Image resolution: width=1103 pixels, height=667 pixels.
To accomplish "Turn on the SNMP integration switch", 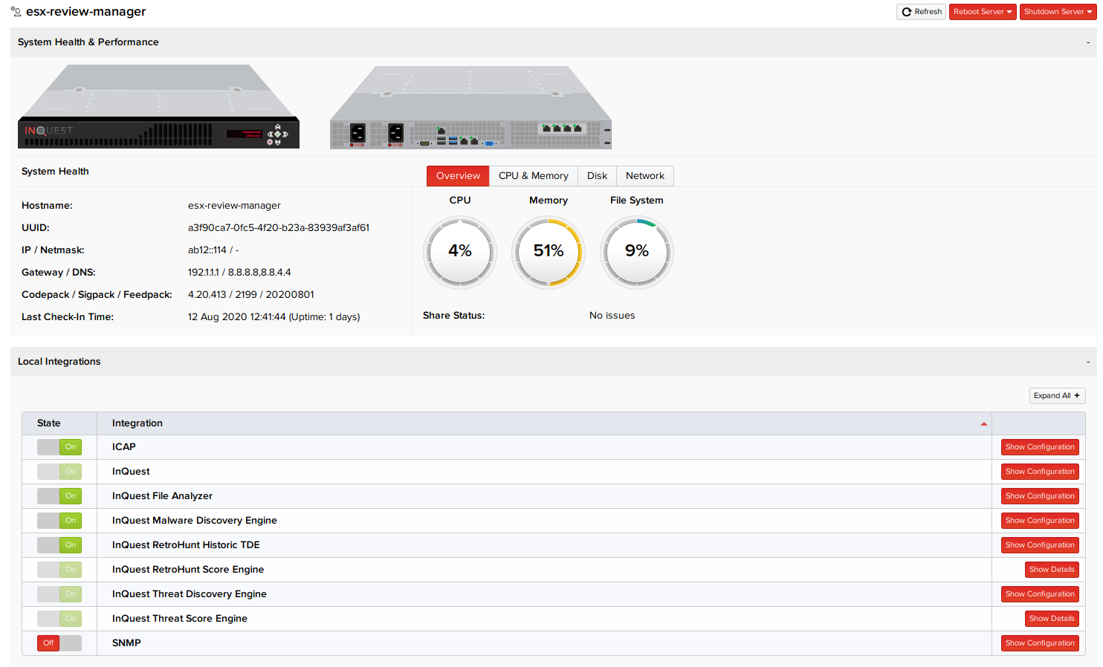I will (x=59, y=643).
